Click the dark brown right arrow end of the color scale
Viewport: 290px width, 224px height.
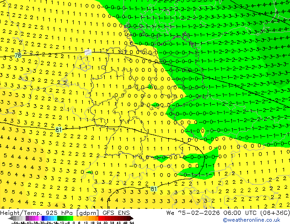[x=131, y=218]
